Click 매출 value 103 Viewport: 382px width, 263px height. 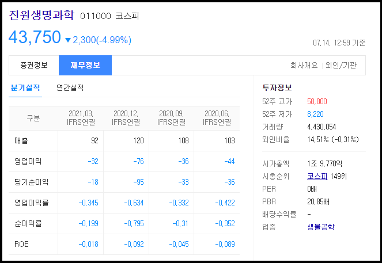229,140
